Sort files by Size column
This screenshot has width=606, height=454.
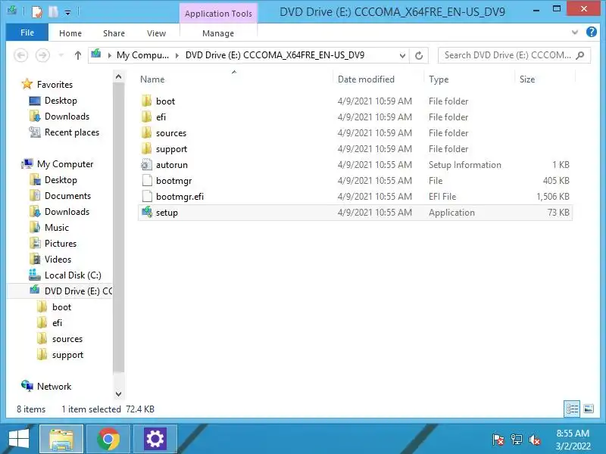pyautogui.click(x=527, y=79)
